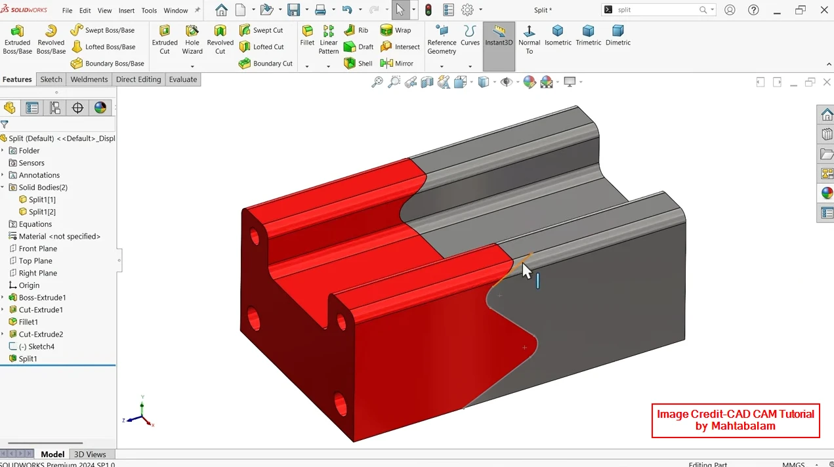Switch to the Weldments tab
Screen dimensions: 834x467
pyautogui.click(x=89, y=79)
